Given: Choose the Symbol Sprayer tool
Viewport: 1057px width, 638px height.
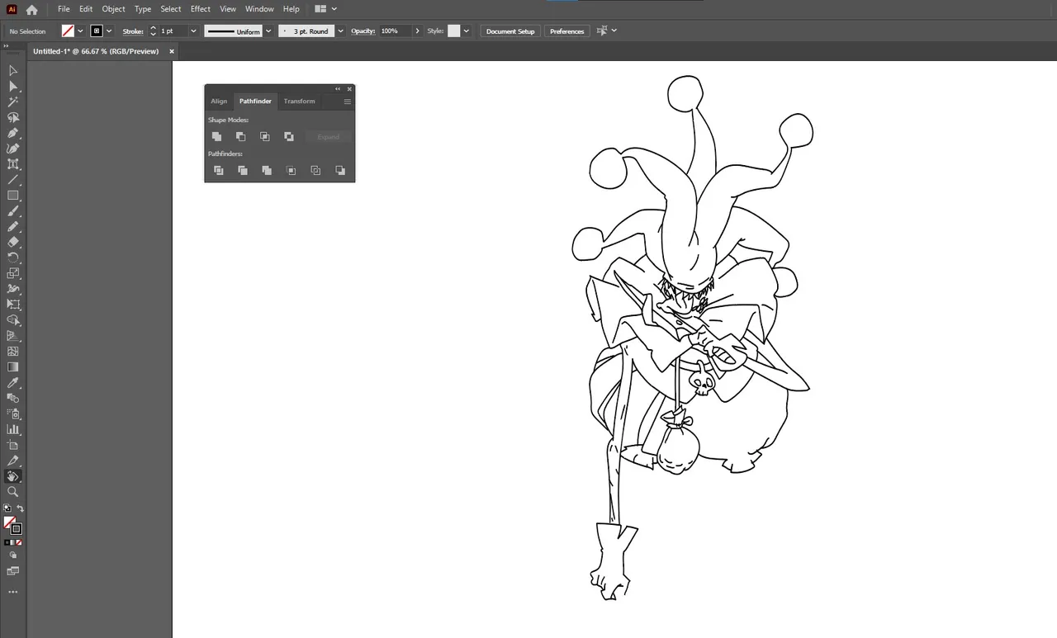Looking at the screenshot, I should click(13, 414).
